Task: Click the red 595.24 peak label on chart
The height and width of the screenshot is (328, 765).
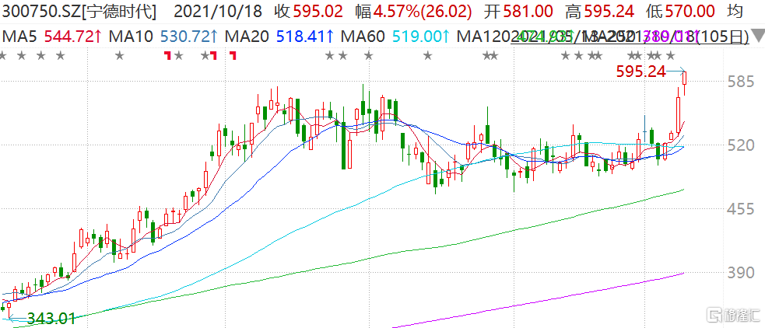Action: click(640, 72)
